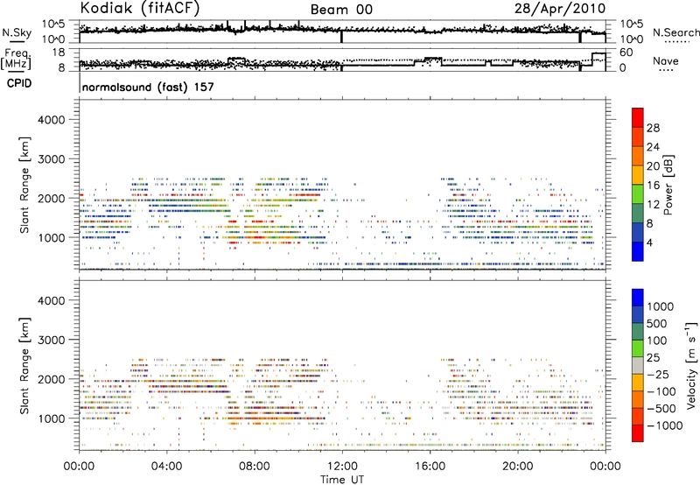Click the 'Slant Range [km]' label of velocity panel
Screen dimensions: 700x485
[x=24, y=366]
